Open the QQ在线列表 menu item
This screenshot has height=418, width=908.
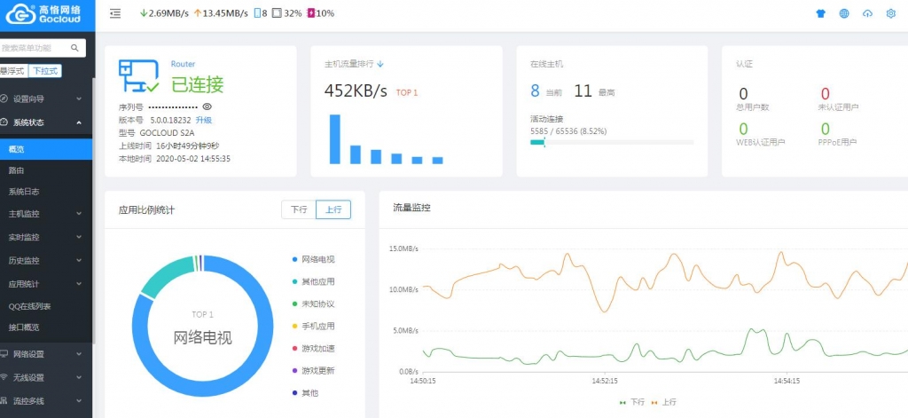click(x=29, y=306)
